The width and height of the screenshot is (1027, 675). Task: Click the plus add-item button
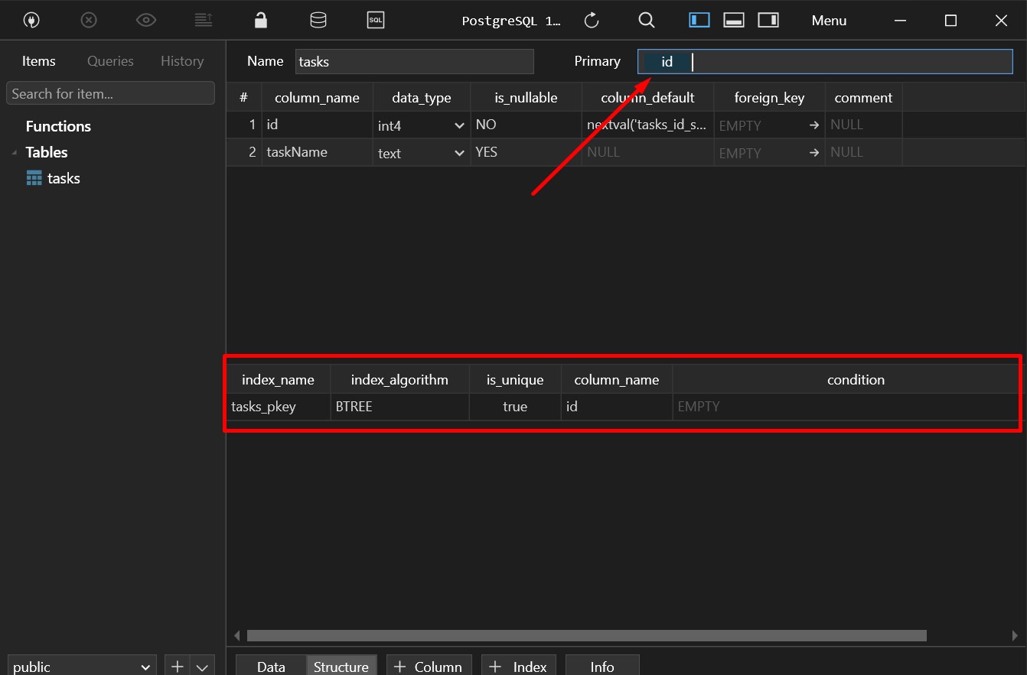[177, 666]
